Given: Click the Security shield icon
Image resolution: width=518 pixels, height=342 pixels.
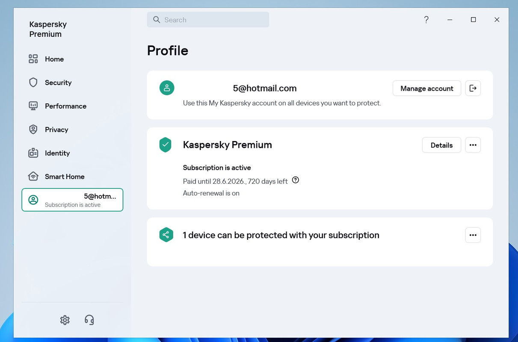Looking at the screenshot, I should click(x=33, y=83).
